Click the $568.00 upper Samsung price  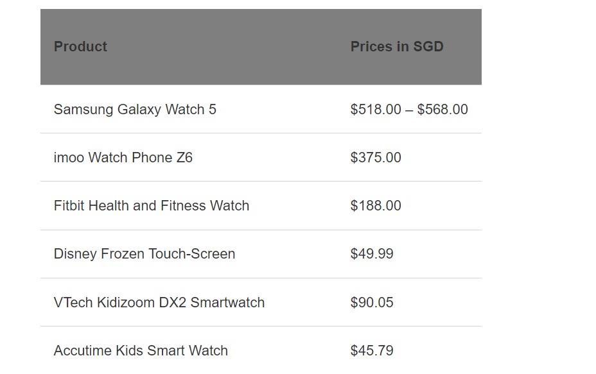(443, 110)
